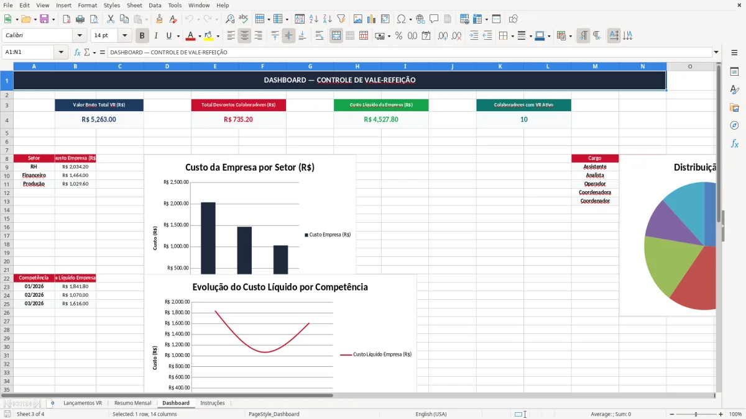Click the Print icon
Screen dimensions: 746x419
pos(80,19)
